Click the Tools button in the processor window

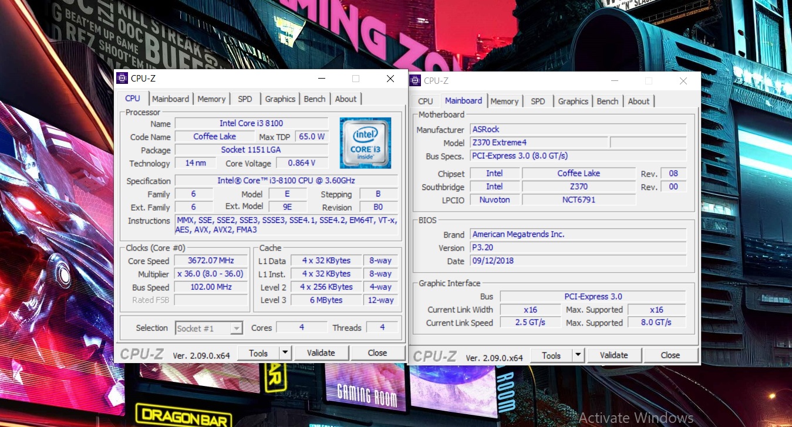coord(258,353)
